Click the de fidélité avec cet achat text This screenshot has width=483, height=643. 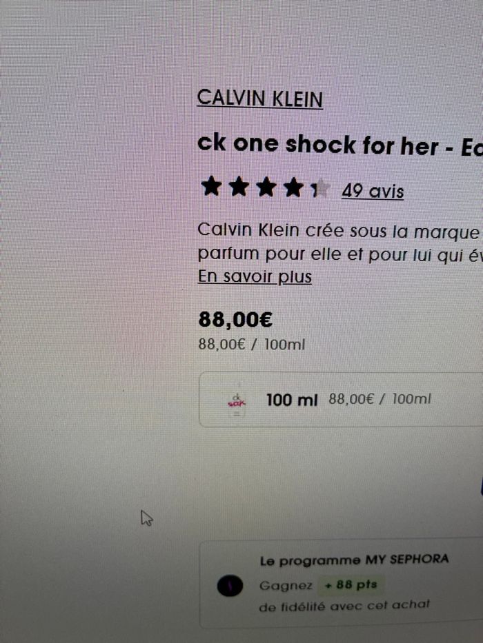click(344, 605)
